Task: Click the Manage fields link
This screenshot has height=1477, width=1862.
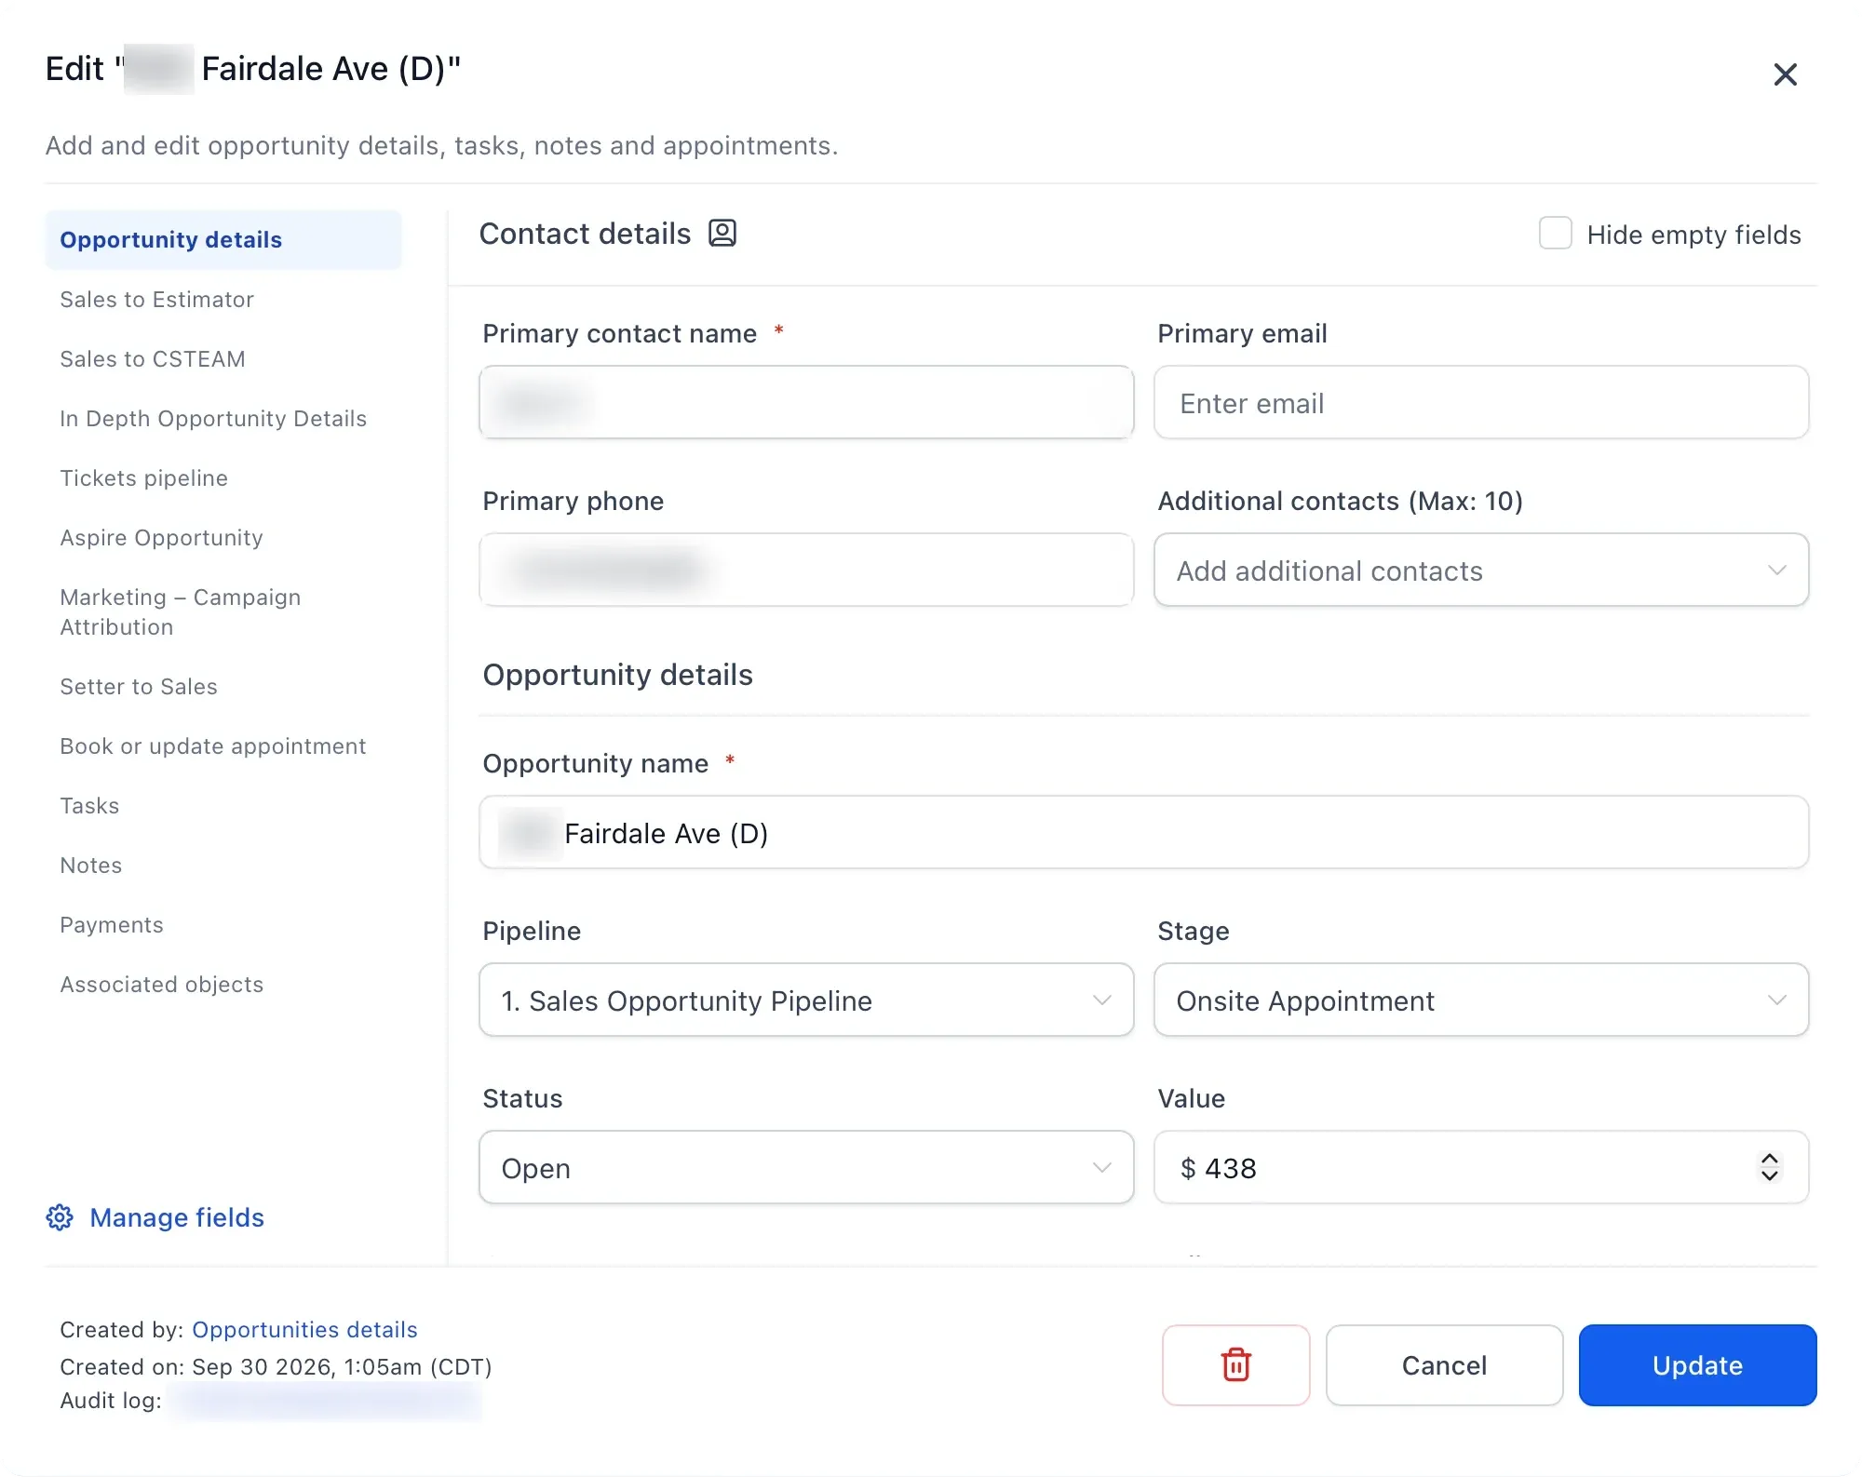Action: pyautogui.click(x=177, y=1217)
